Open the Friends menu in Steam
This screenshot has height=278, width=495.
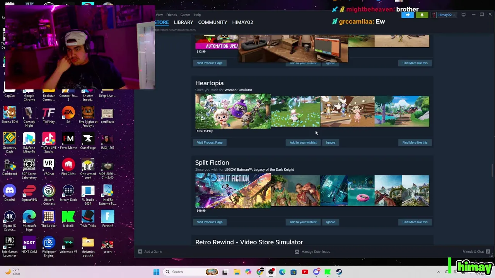(171, 15)
